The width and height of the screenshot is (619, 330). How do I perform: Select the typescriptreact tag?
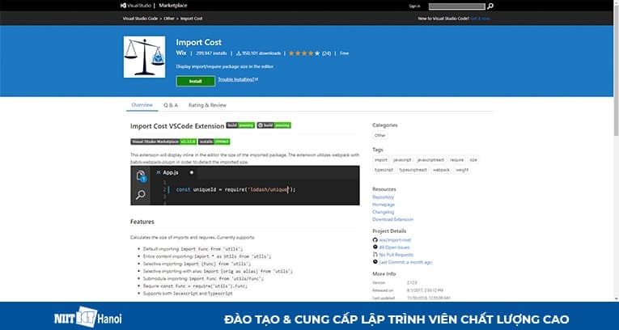413,170
